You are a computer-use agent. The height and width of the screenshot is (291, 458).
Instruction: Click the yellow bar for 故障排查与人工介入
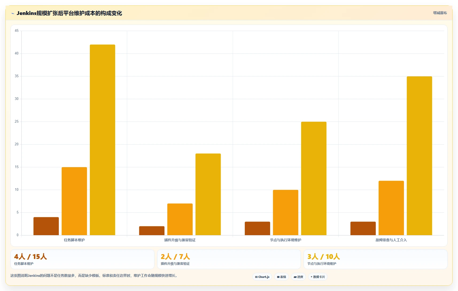point(420,156)
